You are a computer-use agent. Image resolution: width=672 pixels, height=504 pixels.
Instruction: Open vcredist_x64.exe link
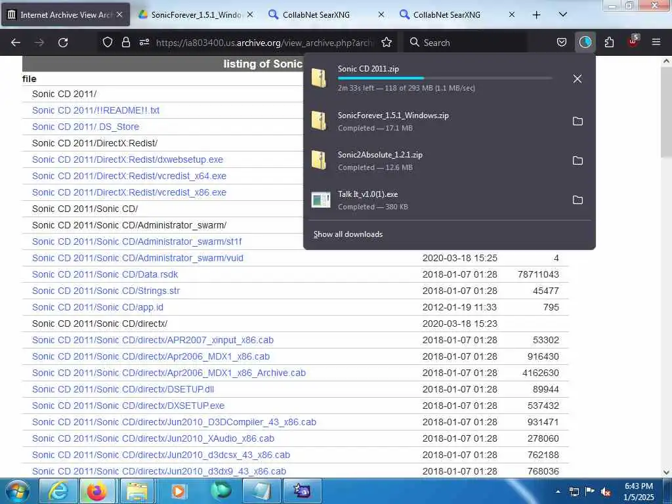coord(129,176)
